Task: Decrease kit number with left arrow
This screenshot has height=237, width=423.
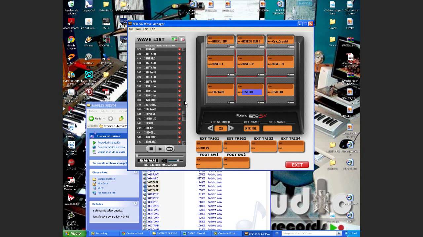Action: click(211, 128)
